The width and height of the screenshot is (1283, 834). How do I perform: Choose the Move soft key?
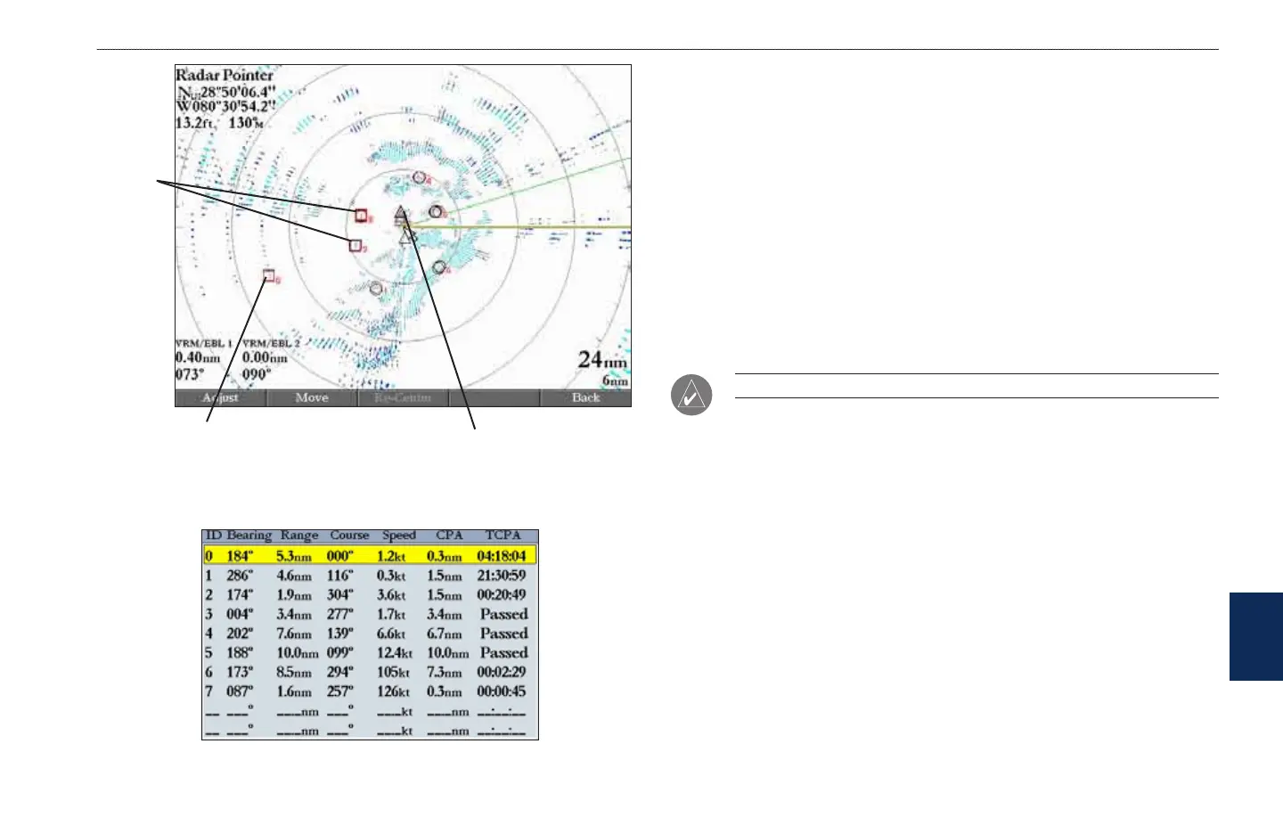(312, 398)
